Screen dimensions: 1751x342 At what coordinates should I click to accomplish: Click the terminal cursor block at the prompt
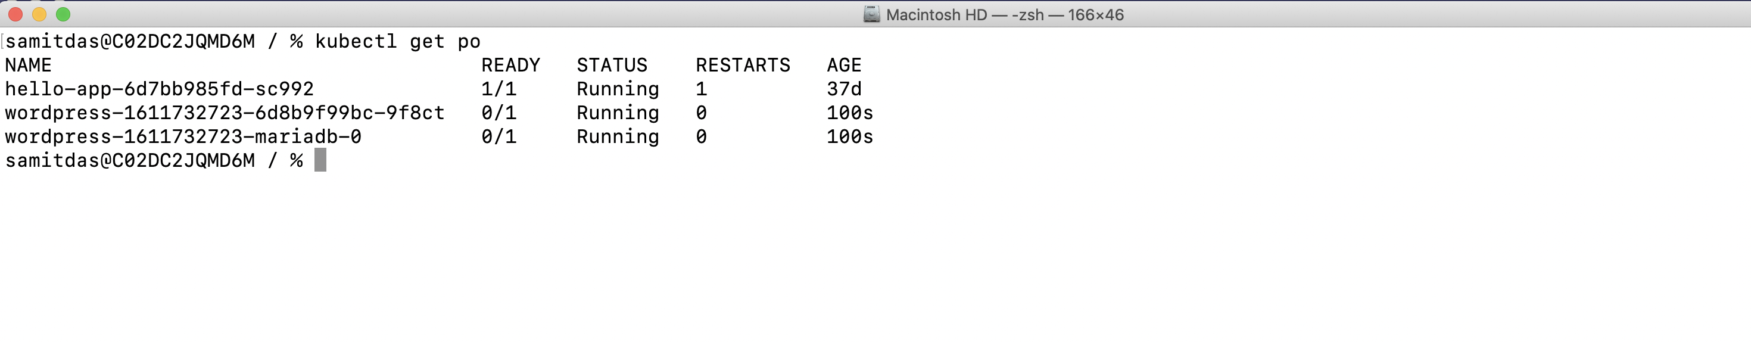pos(320,160)
